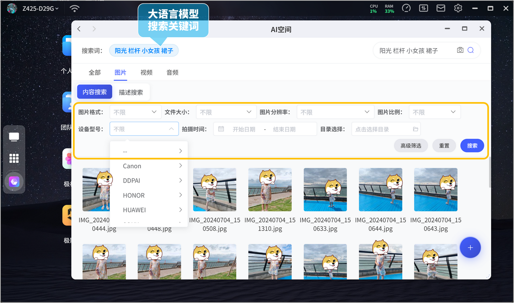This screenshot has width=514, height=303.
Task: Open the system settings gear
Action: [x=458, y=8]
